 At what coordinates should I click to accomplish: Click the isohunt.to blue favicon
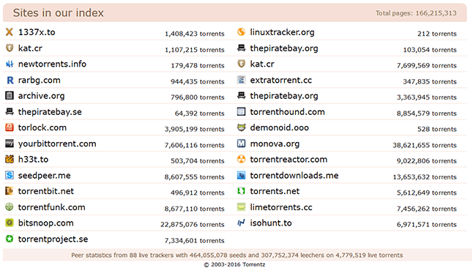242,223
